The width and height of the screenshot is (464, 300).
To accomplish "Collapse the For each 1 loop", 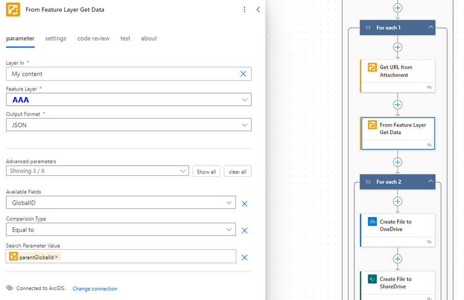I will (431, 27).
